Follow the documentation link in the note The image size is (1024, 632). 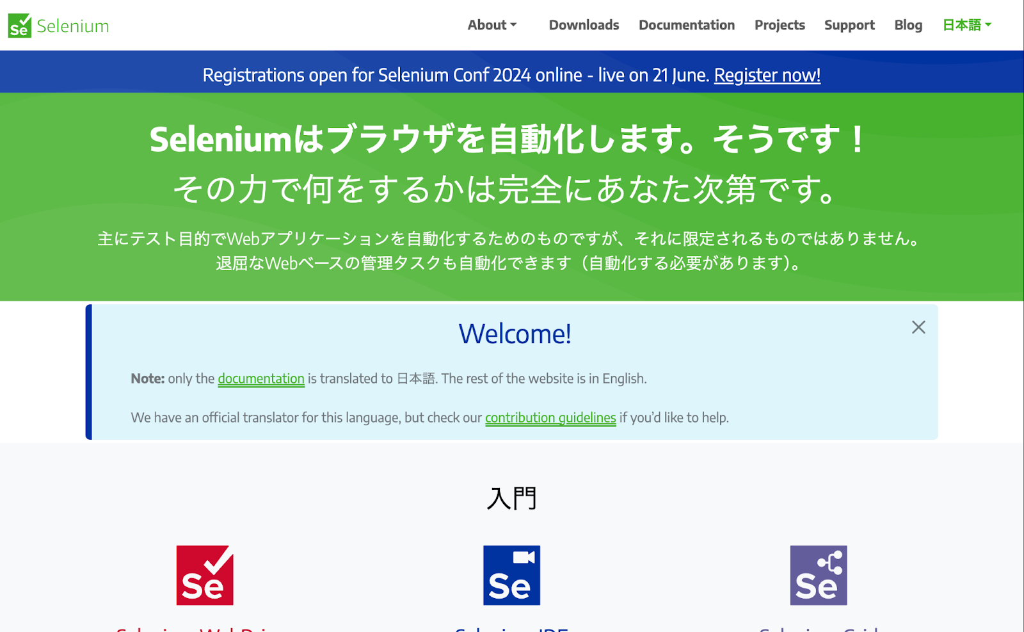pyautogui.click(x=261, y=378)
